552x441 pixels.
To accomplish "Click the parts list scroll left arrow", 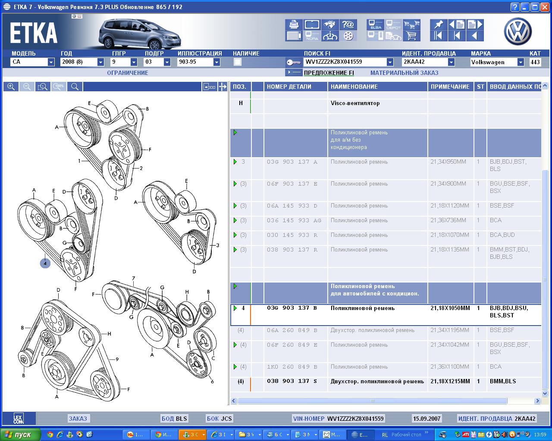I will [234, 401].
